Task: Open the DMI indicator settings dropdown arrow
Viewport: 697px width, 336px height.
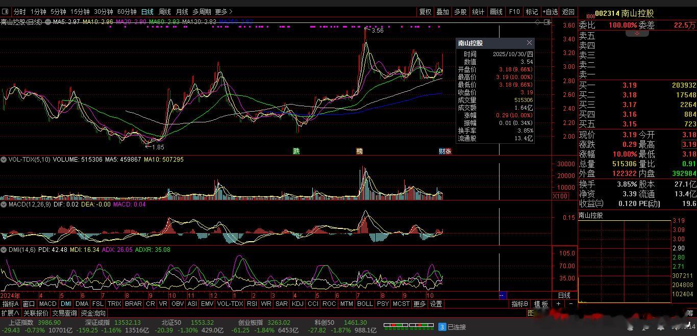Action: pyautogui.click(x=4, y=250)
